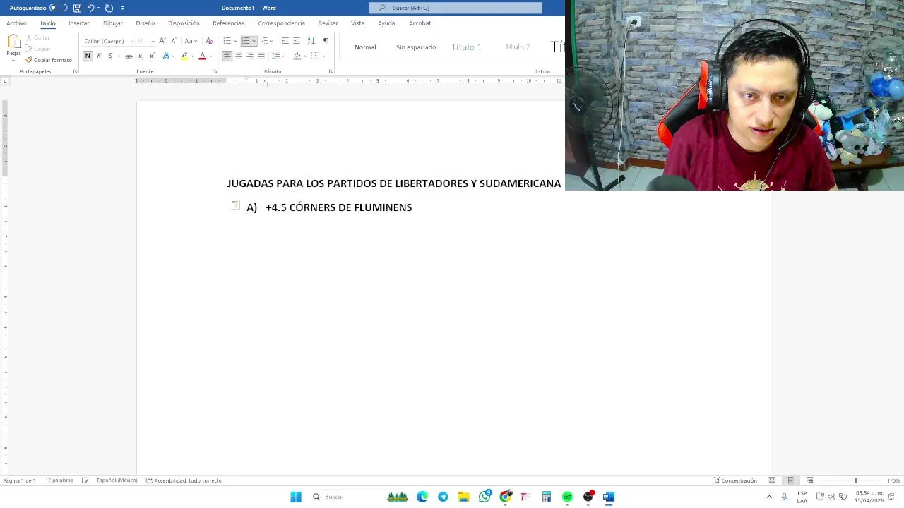The width and height of the screenshot is (904, 508).
Task: Click the Español (México) language indicator
Action: (117, 480)
